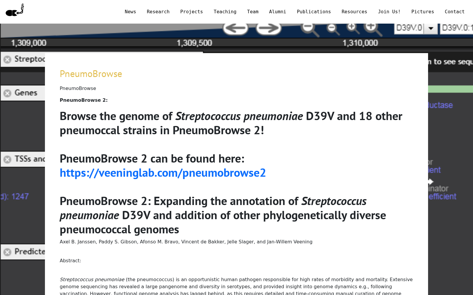473x295 pixels.
Task: Go to the Resources page
Action: point(354,12)
